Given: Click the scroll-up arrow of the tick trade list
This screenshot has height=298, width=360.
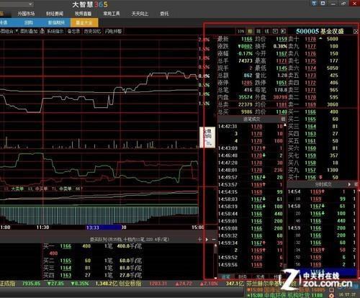Looking at the screenshot, I should [x=285, y=125].
